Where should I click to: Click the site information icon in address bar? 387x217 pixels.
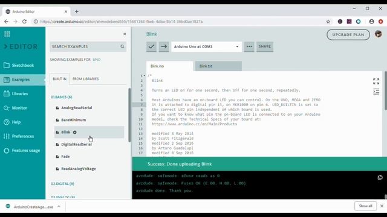[x=36, y=22]
